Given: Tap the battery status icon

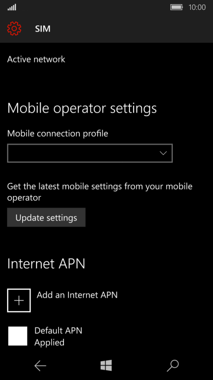Looking at the screenshot, I should coord(177,7).
